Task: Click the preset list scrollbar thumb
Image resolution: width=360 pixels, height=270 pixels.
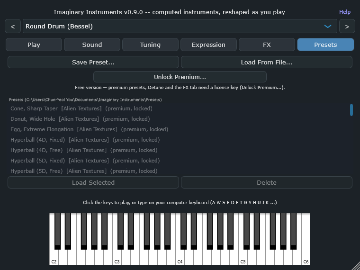Action: (351, 110)
